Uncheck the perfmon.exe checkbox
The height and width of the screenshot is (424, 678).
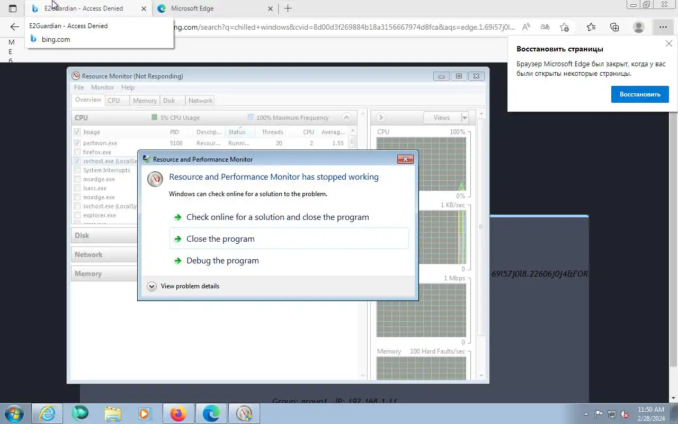pos(77,143)
